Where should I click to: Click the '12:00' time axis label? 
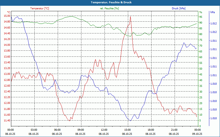pyautogui.click(x=104, y=130)
